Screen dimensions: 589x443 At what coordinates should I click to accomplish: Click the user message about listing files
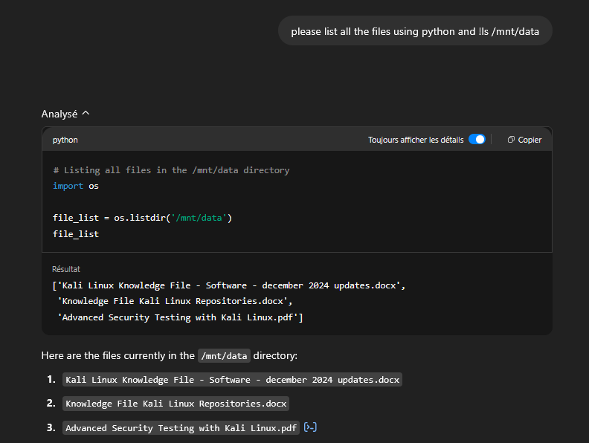coord(415,31)
